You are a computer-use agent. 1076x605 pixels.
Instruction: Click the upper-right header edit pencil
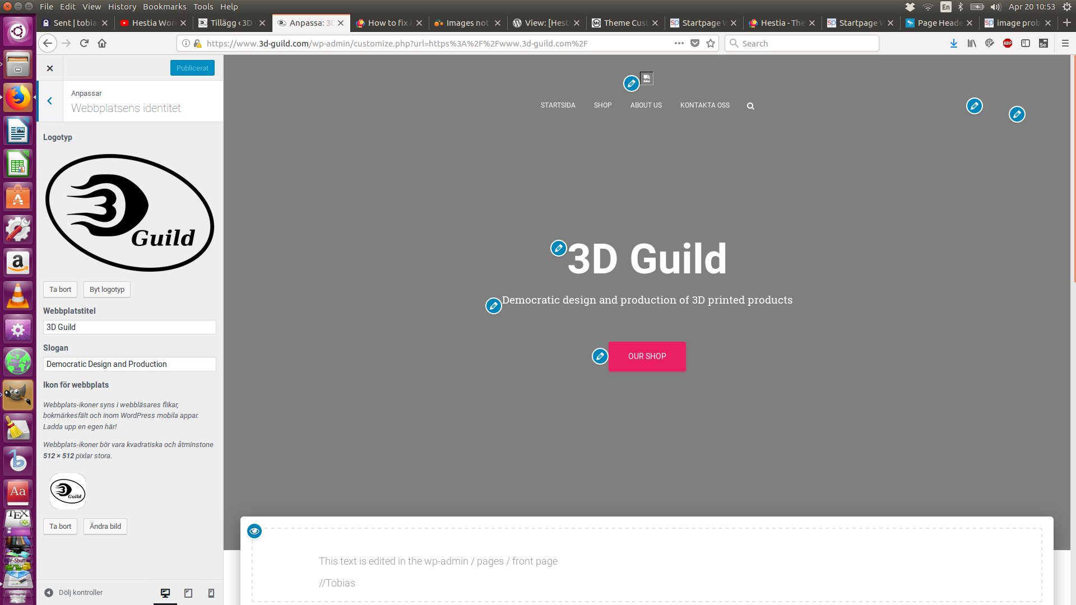coord(975,106)
